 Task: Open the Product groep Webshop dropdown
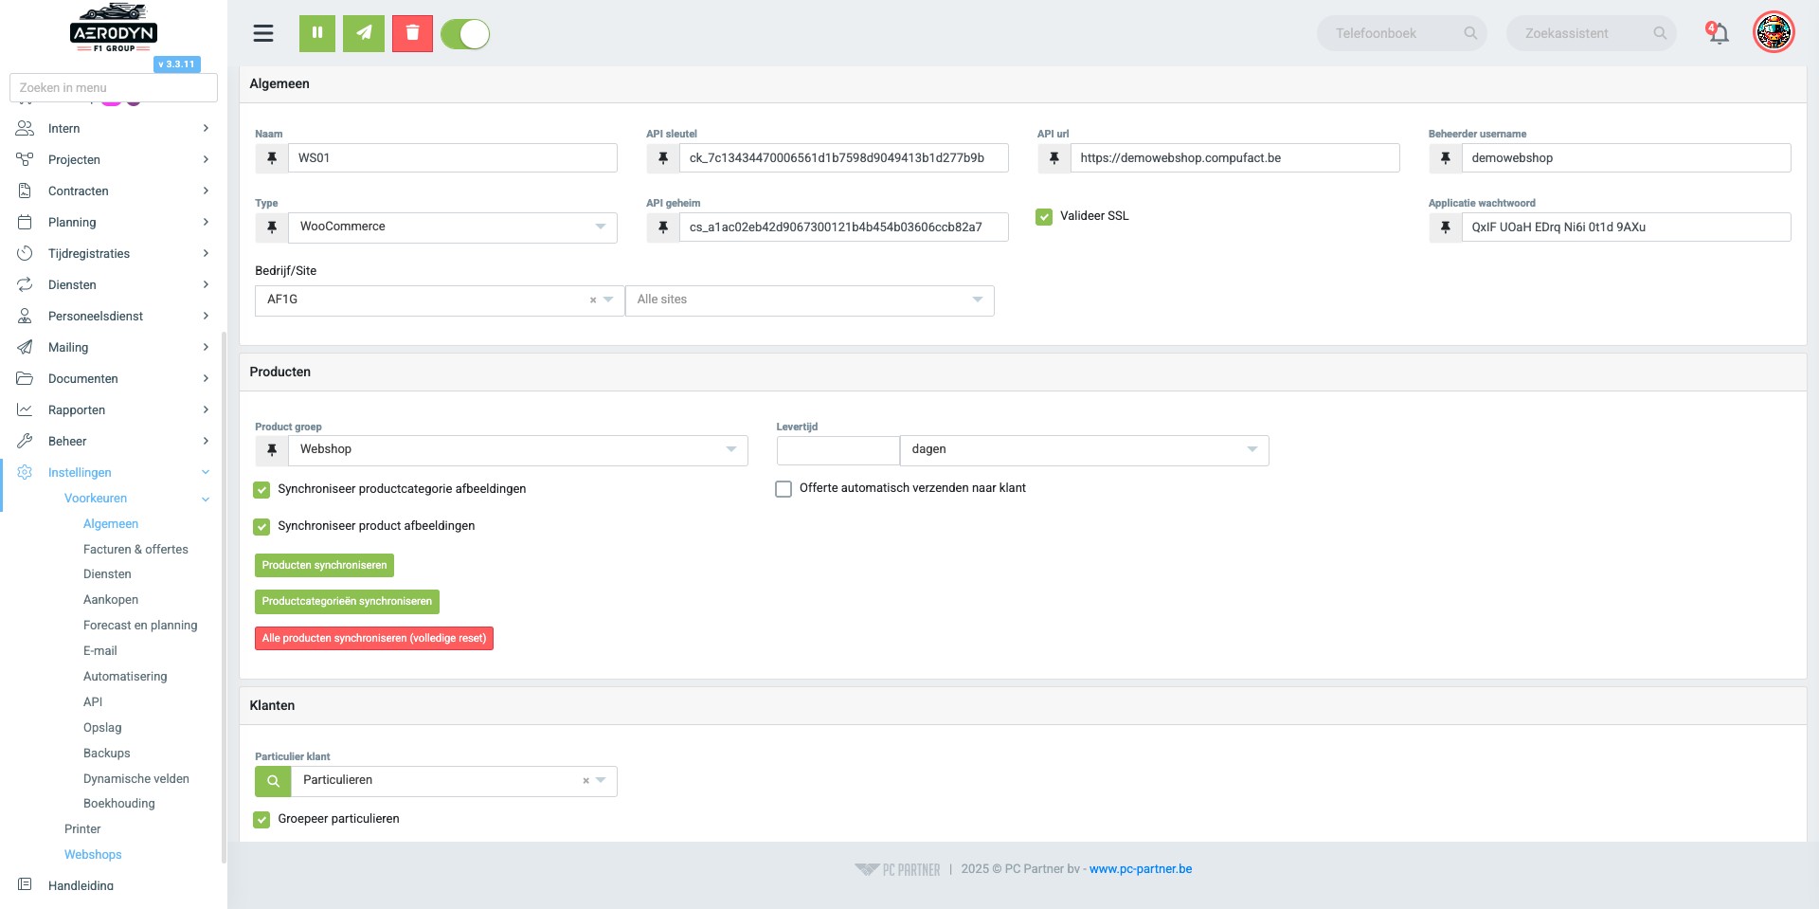pos(518,450)
